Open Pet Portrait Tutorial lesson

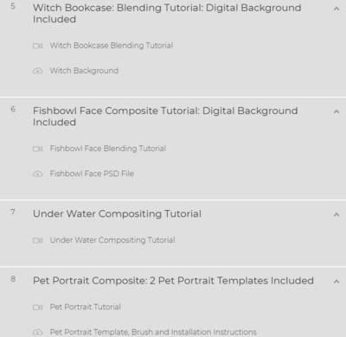pos(86,307)
